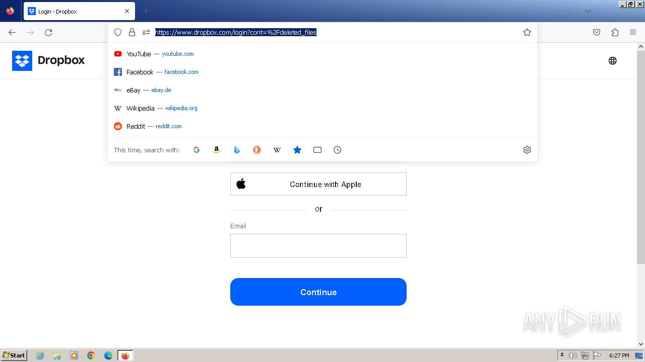Search this time with Amazon
Image resolution: width=645 pixels, height=362 pixels.
[x=217, y=150]
